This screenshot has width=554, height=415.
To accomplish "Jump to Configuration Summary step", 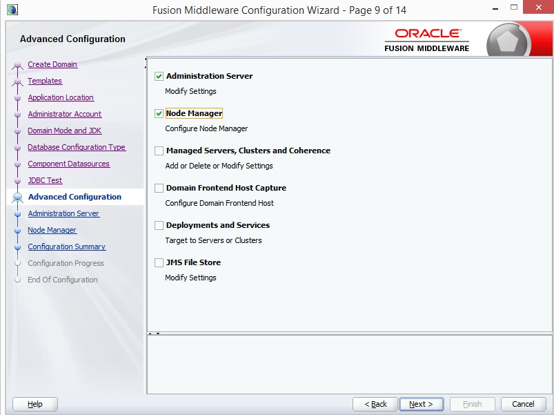I will tap(67, 247).
